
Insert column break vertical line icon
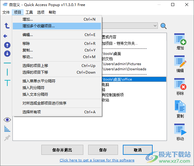(7, 72)
